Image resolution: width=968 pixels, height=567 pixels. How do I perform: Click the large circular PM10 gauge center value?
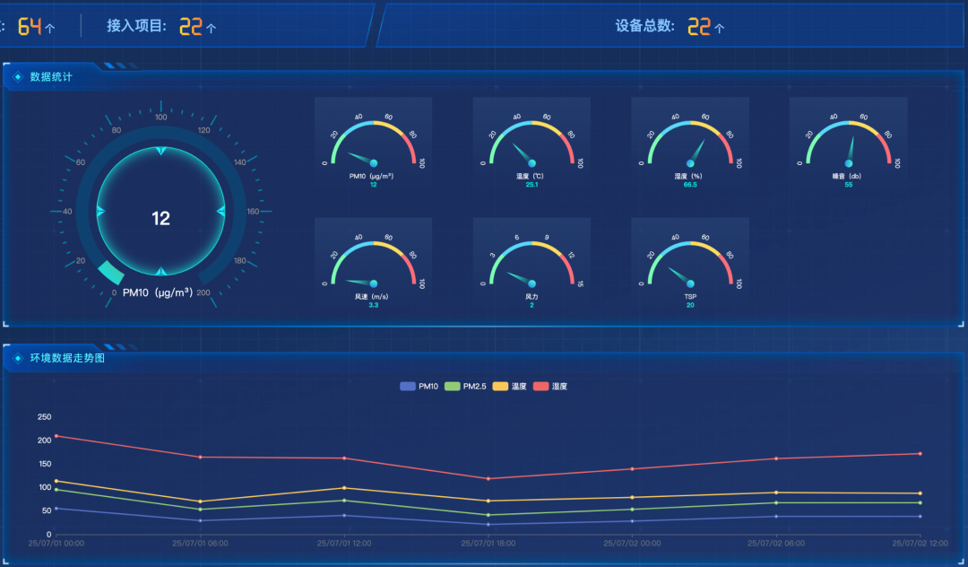(x=160, y=218)
